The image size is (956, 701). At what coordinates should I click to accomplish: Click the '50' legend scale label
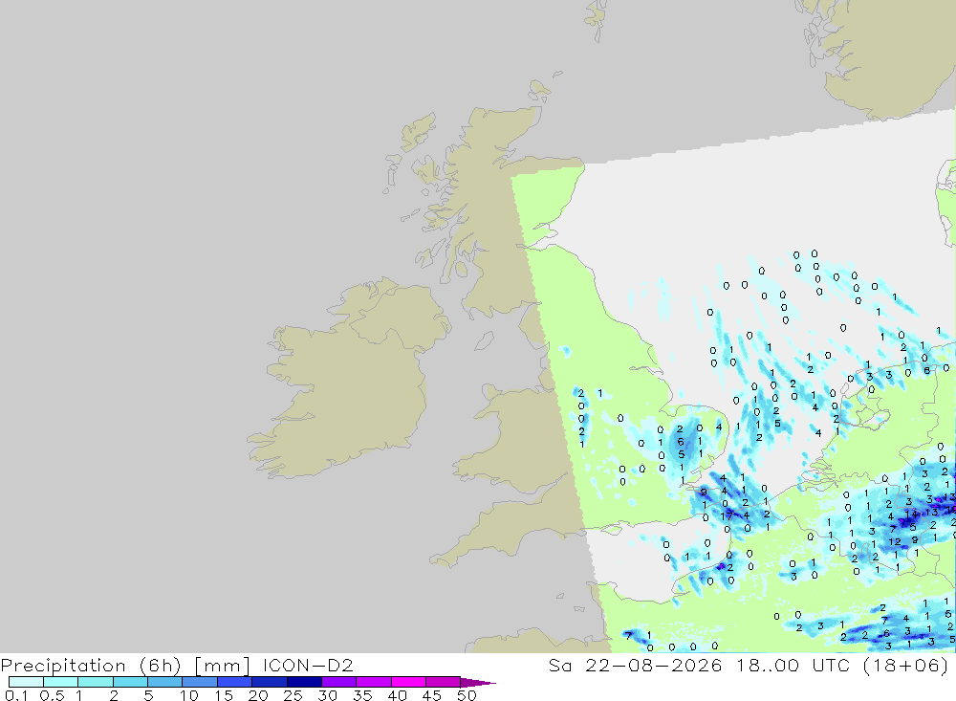pos(467,695)
